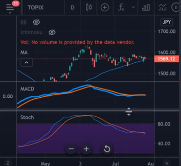Screen dimensions: 181x166
Task: Click the 1500.00 price axis label
Action: click(x=167, y=74)
